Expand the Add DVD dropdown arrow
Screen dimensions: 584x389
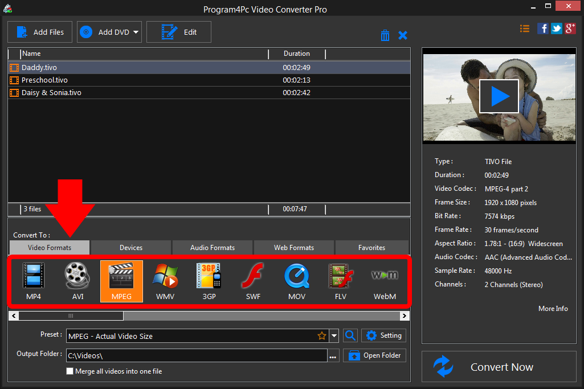coord(136,32)
